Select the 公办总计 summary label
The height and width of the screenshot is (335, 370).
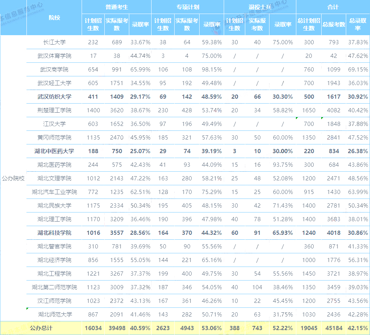point(41,328)
